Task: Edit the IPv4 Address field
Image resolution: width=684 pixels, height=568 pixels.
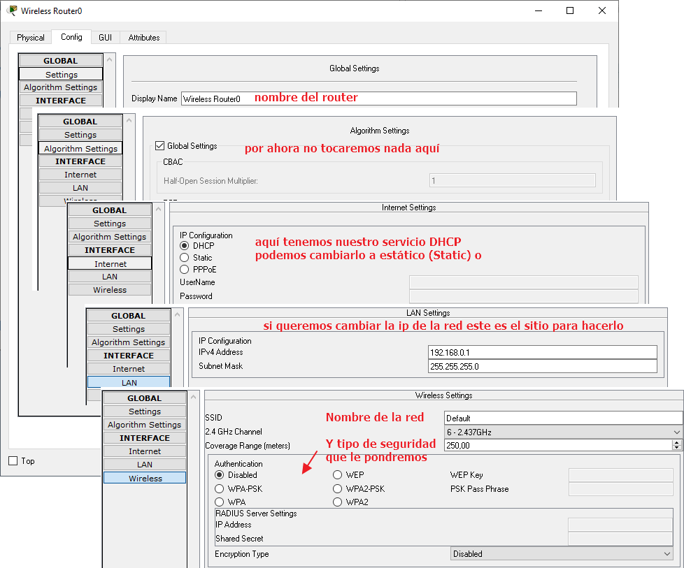Action: (x=542, y=352)
